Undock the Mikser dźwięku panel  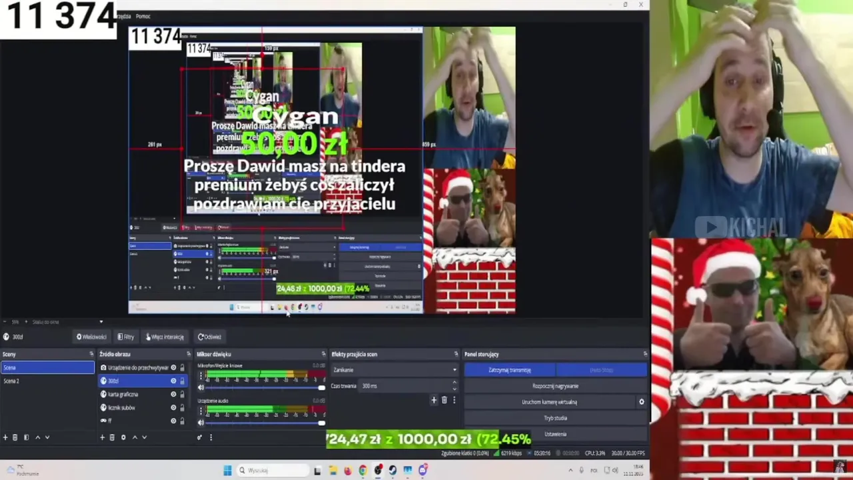(x=323, y=354)
